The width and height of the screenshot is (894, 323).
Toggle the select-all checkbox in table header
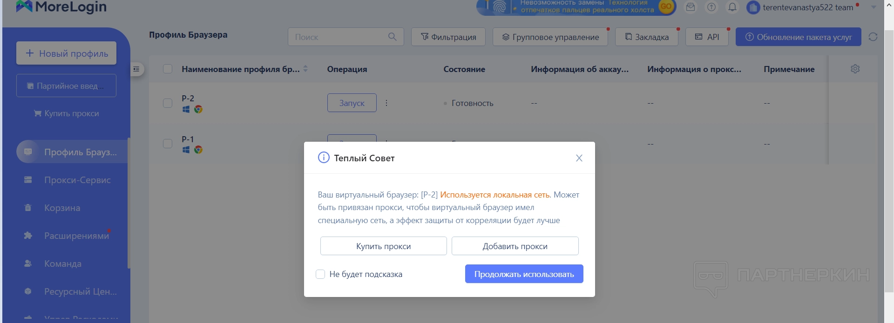(x=168, y=69)
